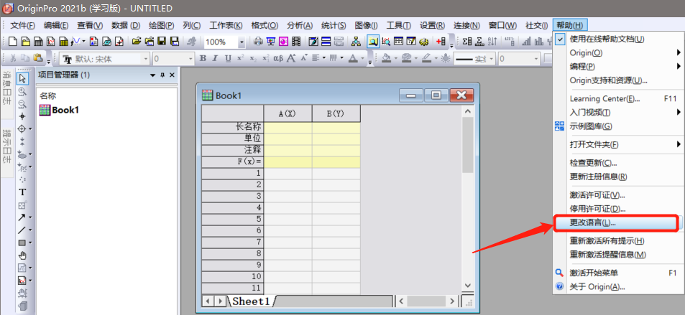The image size is (685, 315).
Task: Click the Sort A-Z icon
Action: pyautogui.click(x=493, y=42)
